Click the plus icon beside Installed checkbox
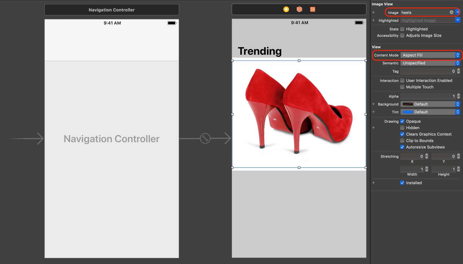 point(373,183)
